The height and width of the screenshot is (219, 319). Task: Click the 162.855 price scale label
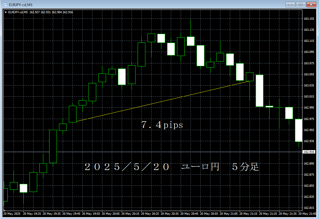click(309, 185)
